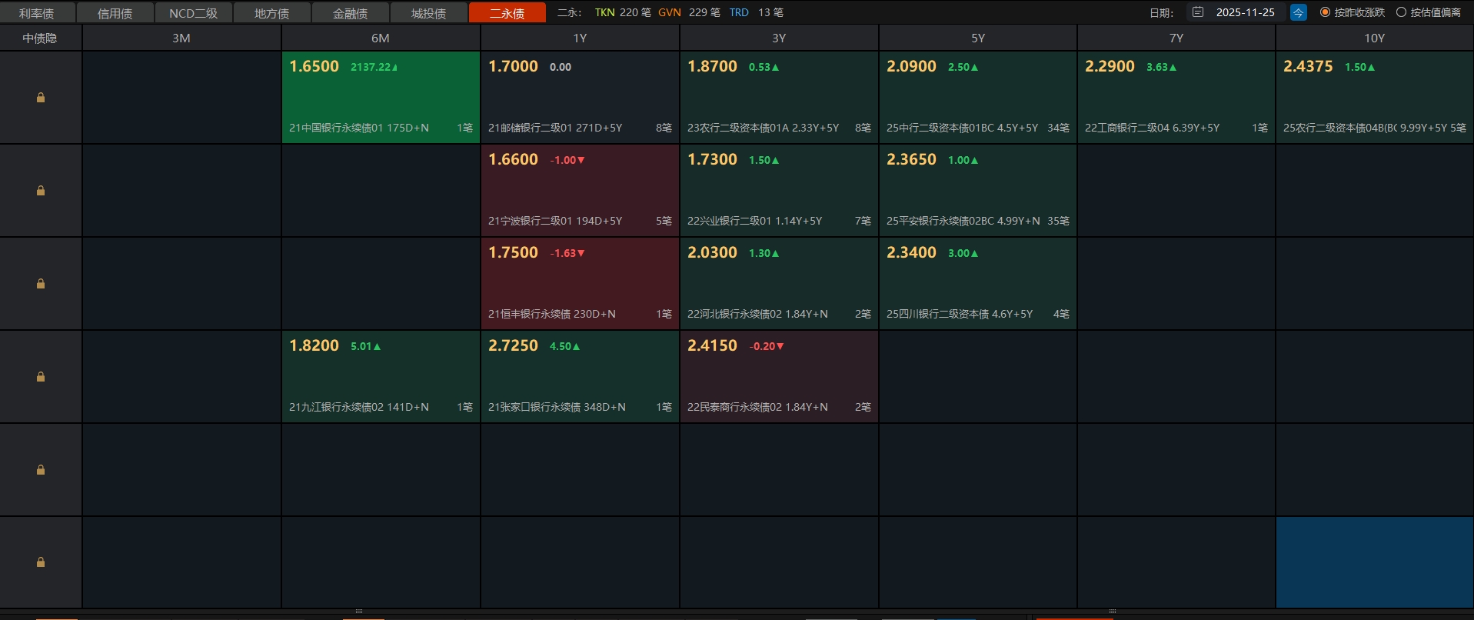Open the 25中行二级资本债01BC cell
Viewport: 1474px width, 620px height.
pyautogui.click(x=977, y=98)
